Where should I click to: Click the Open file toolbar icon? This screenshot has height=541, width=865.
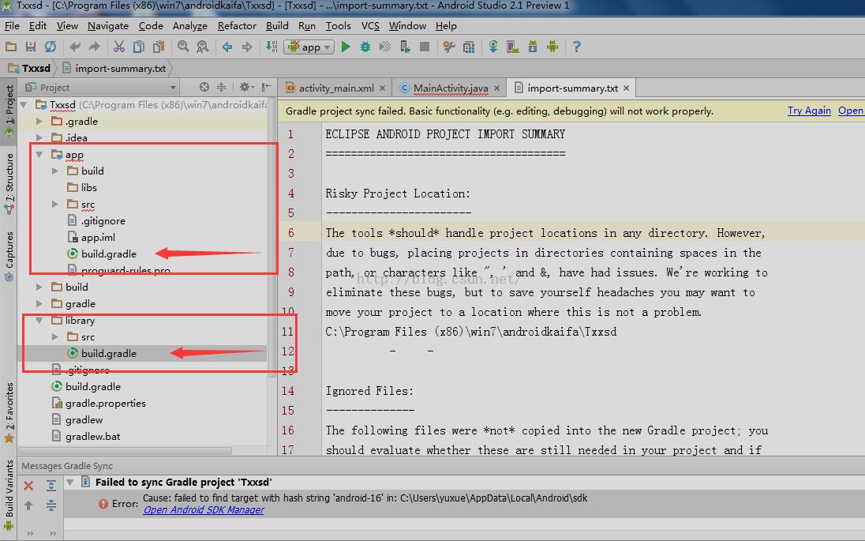pyautogui.click(x=11, y=47)
